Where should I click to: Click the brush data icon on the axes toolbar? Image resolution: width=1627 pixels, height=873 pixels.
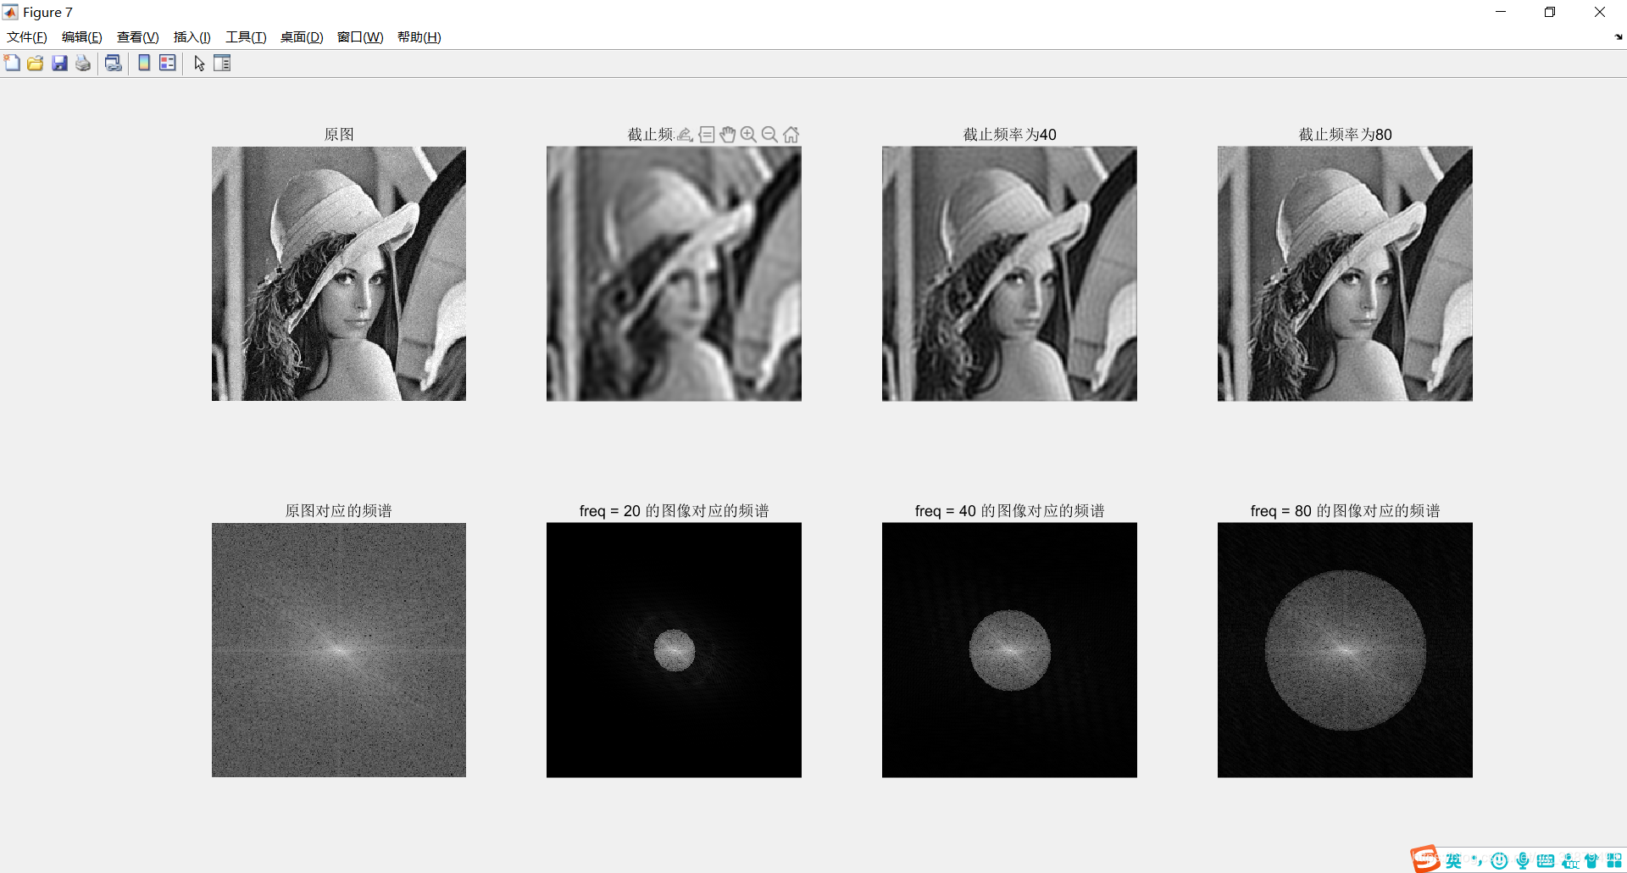tap(686, 134)
